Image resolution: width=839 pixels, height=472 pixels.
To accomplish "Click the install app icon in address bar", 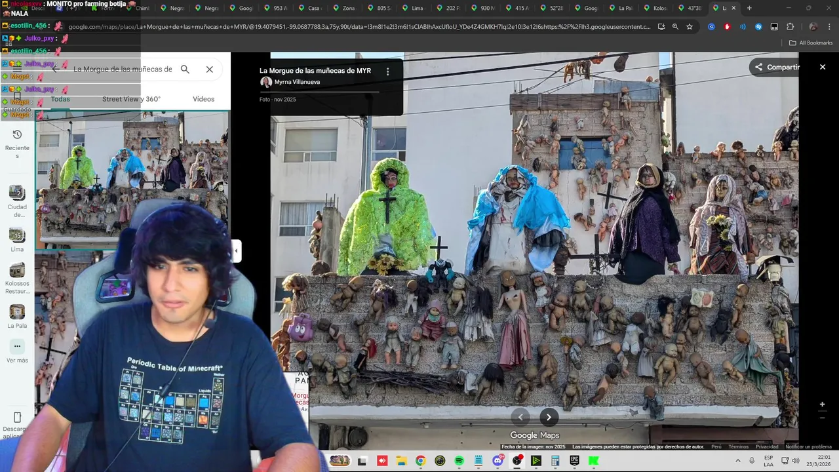I will 661,27.
